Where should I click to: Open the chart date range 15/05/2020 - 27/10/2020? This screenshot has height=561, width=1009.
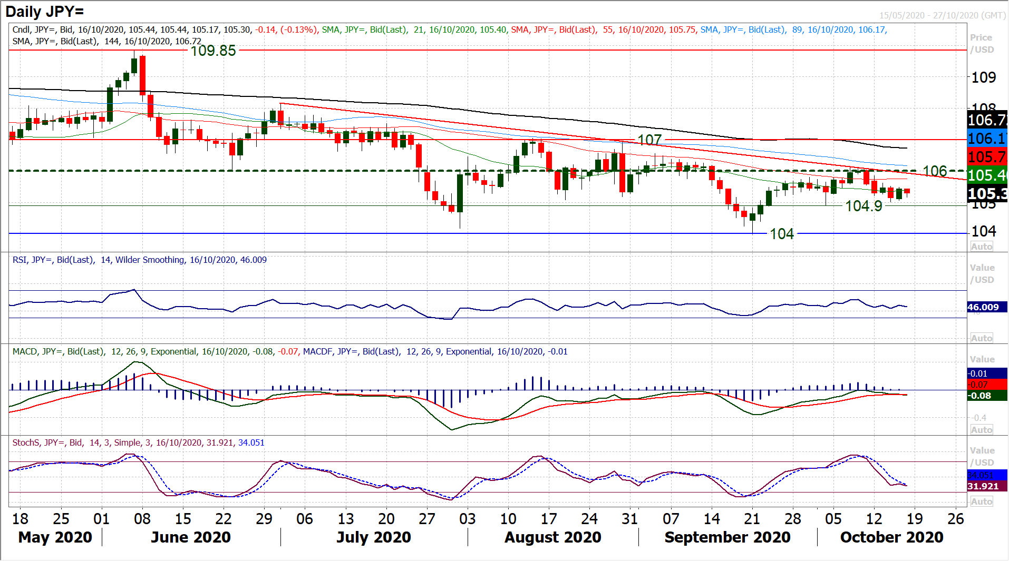point(942,15)
